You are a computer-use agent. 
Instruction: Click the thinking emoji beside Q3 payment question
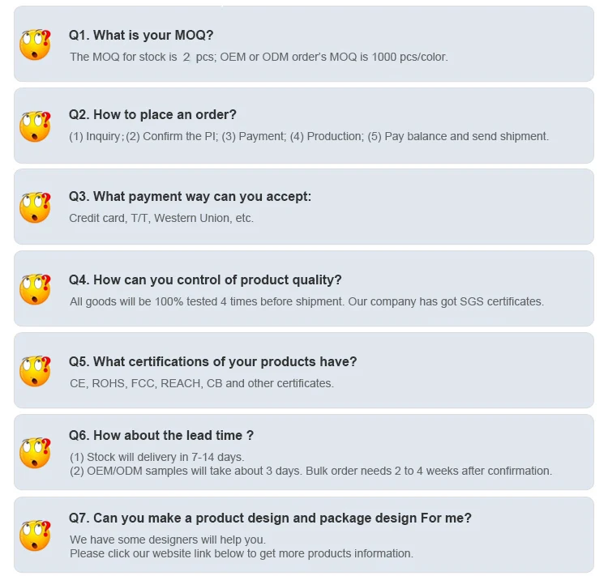tap(35, 207)
